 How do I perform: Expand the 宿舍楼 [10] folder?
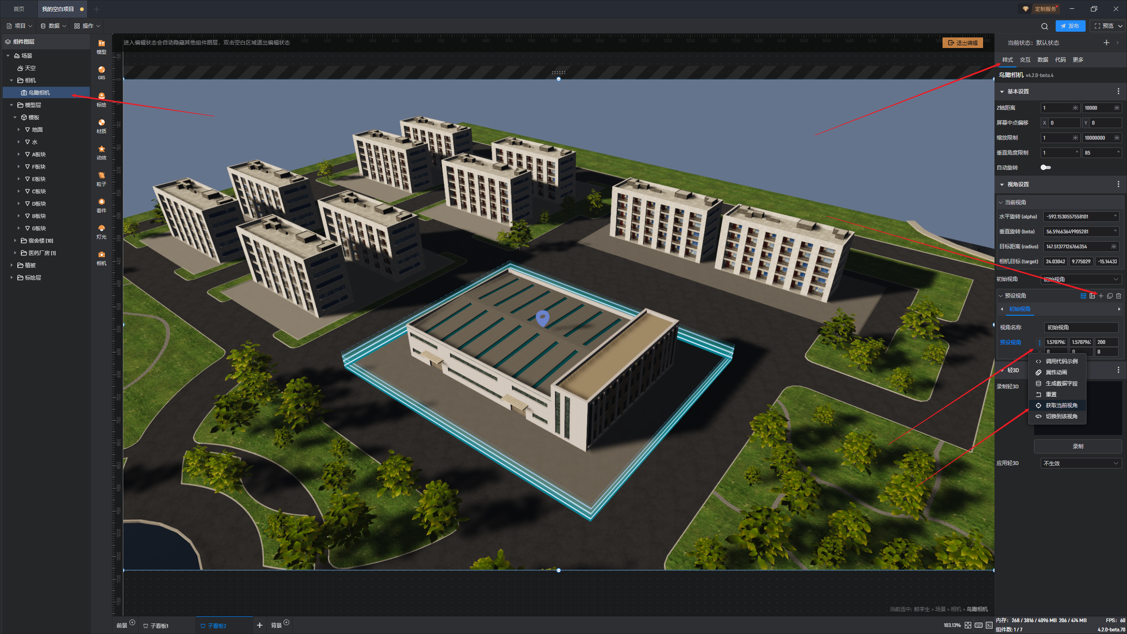15,240
